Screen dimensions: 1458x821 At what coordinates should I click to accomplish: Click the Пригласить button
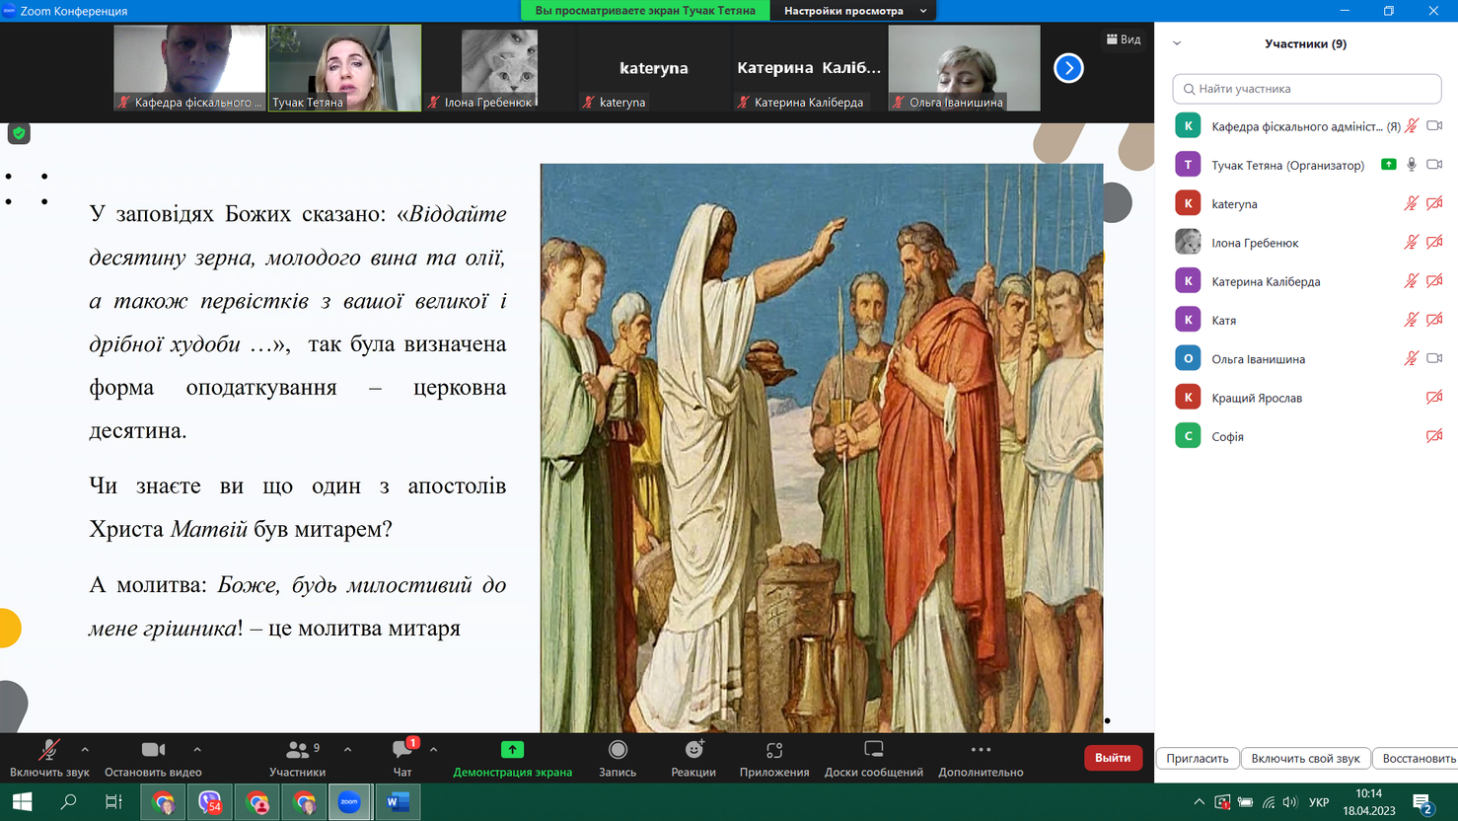pyautogui.click(x=1198, y=758)
